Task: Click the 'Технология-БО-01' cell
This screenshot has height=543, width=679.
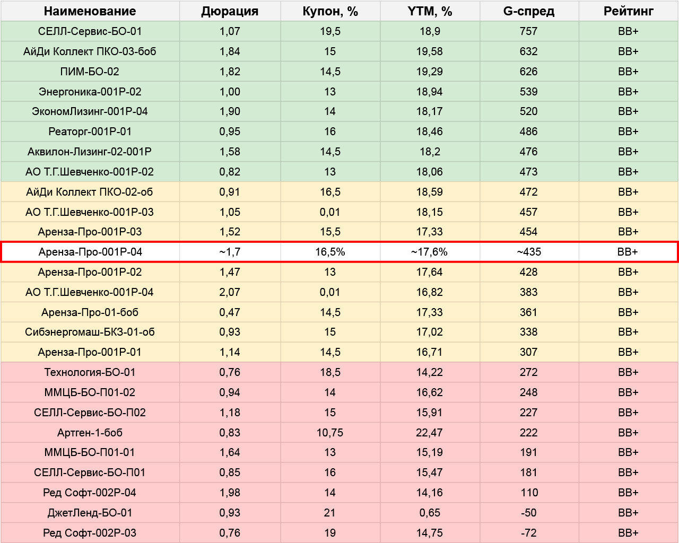Action: (x=90, y=372)
